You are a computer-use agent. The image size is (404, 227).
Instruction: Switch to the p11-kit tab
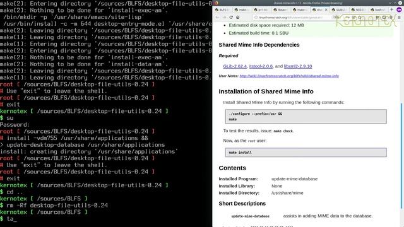coord(261,9)
